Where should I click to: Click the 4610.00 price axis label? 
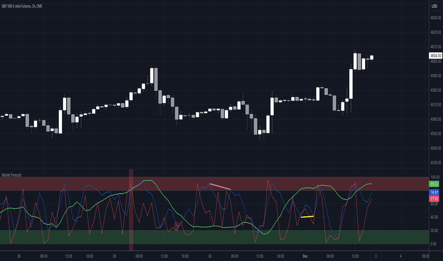coord(436,47)
